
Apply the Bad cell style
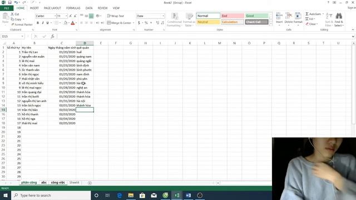click(233, 16)
